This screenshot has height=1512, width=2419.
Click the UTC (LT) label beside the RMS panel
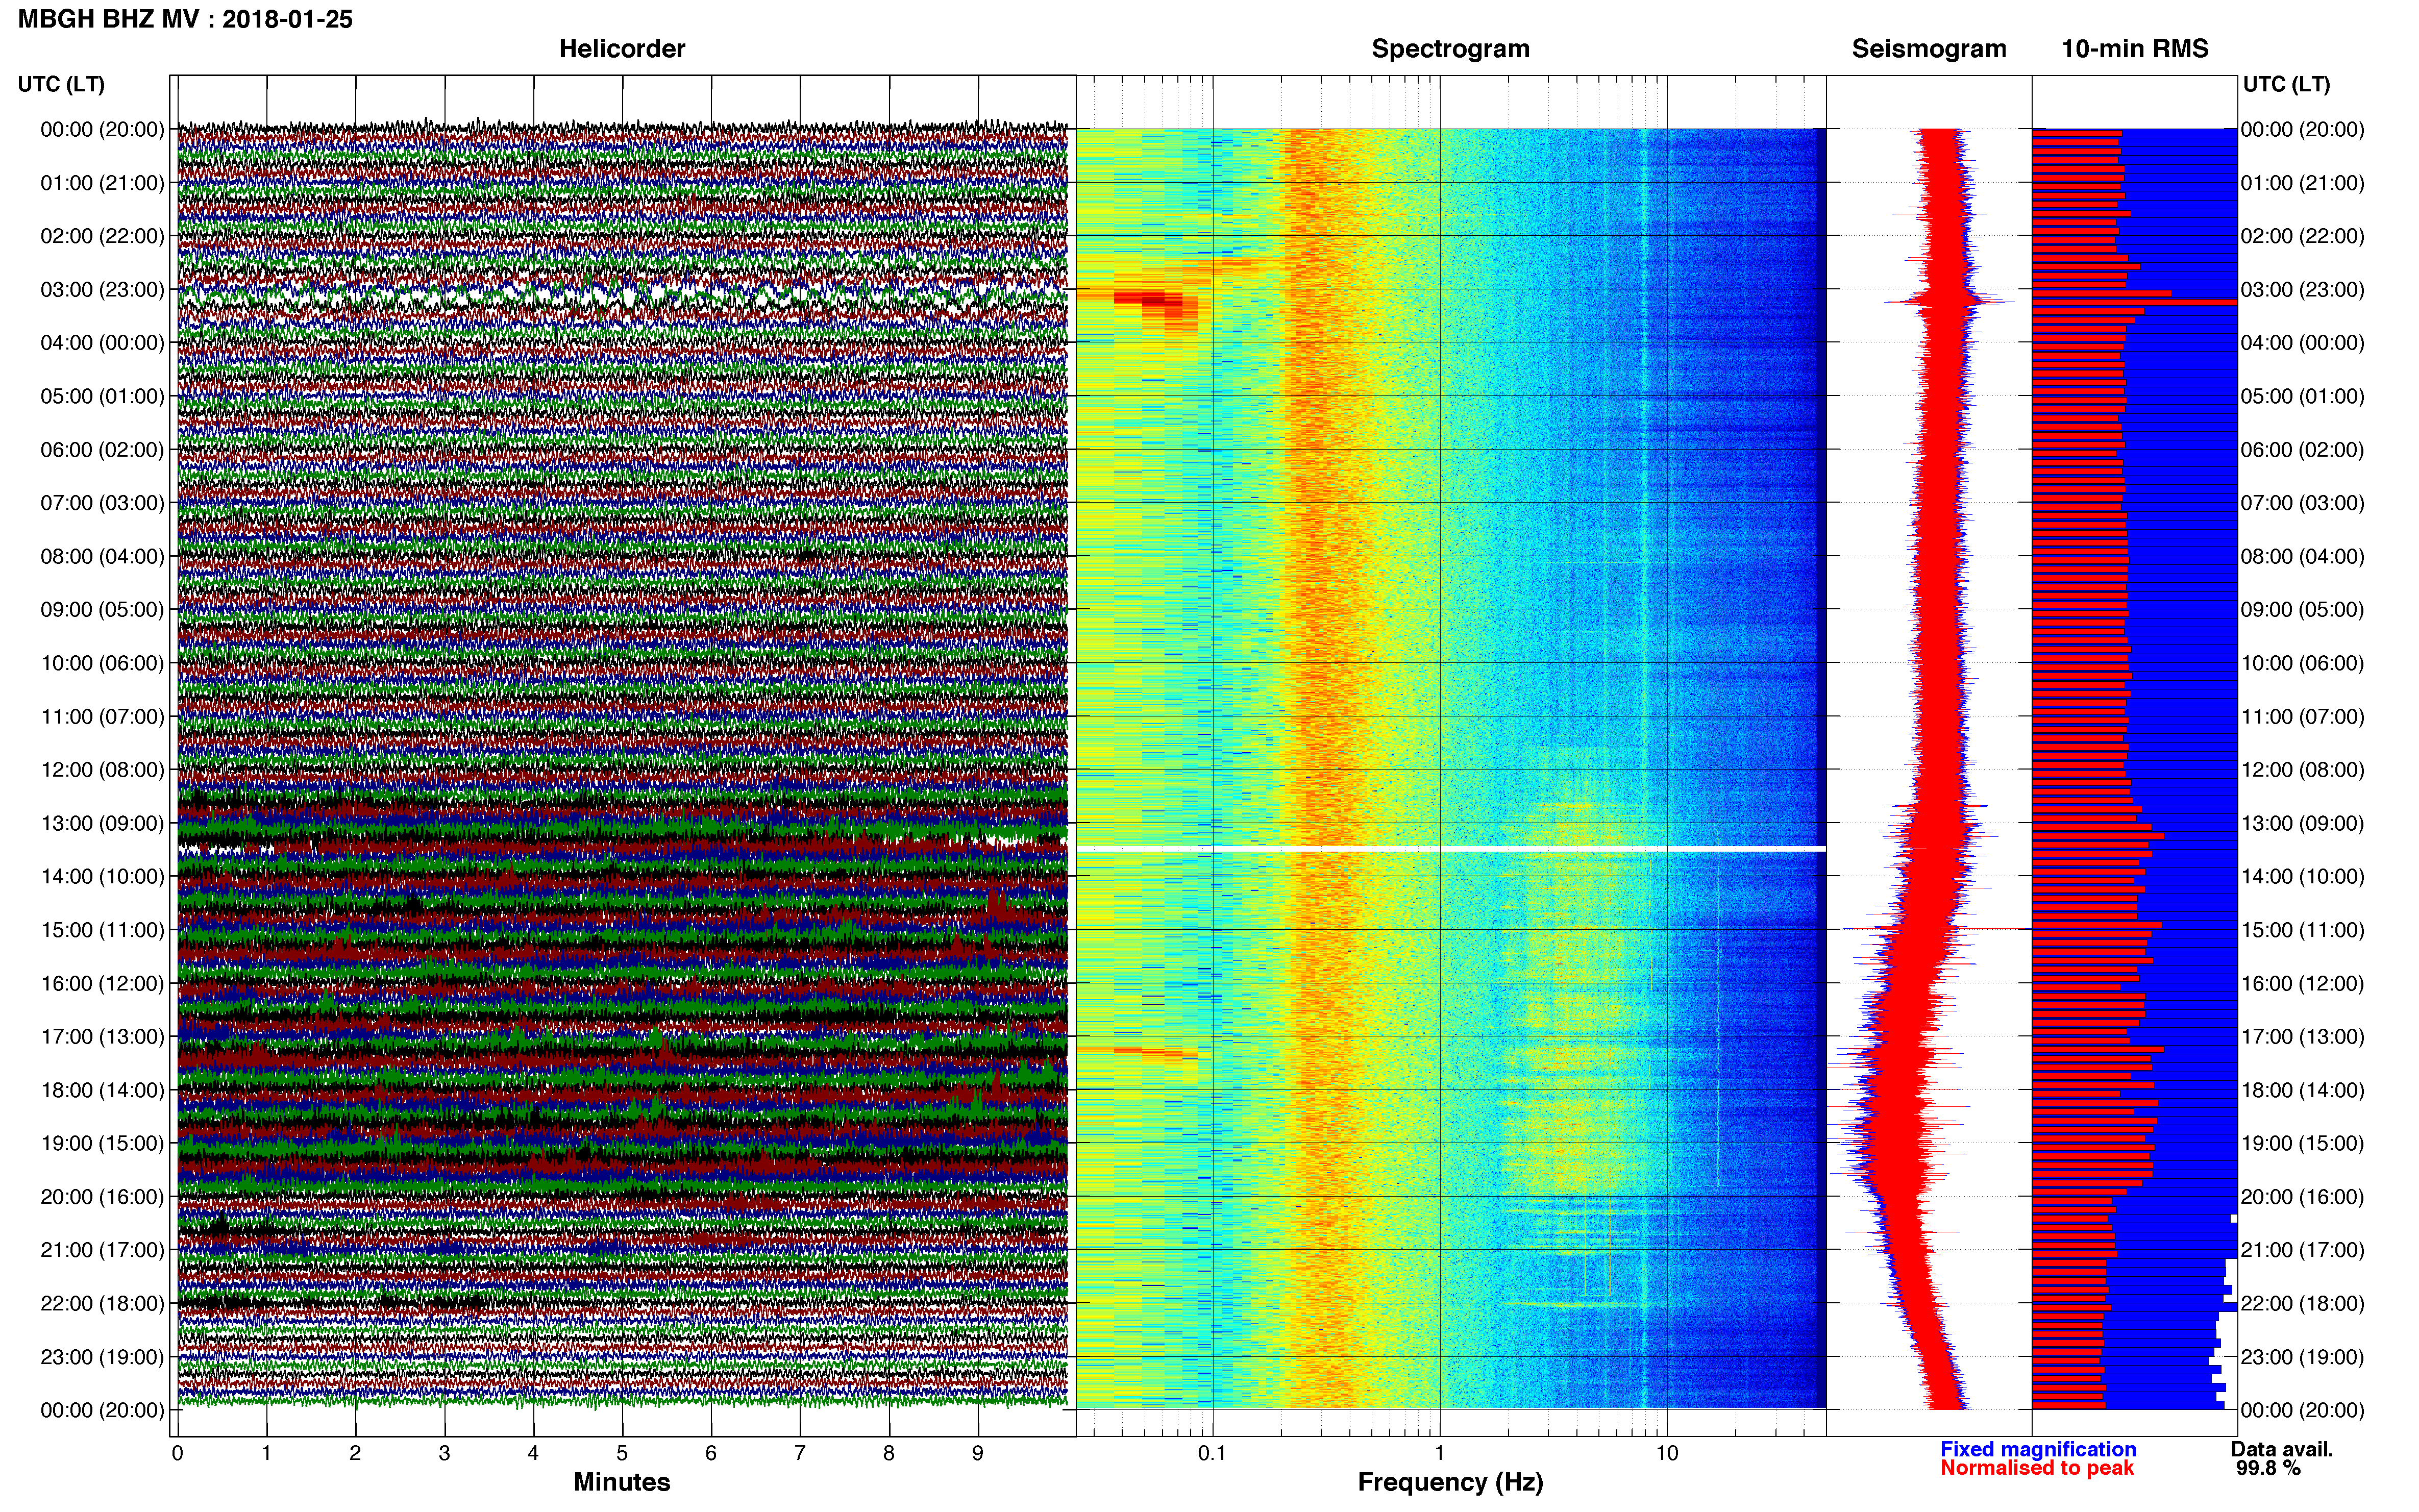pyautogui.click(x=2286, y=84)
